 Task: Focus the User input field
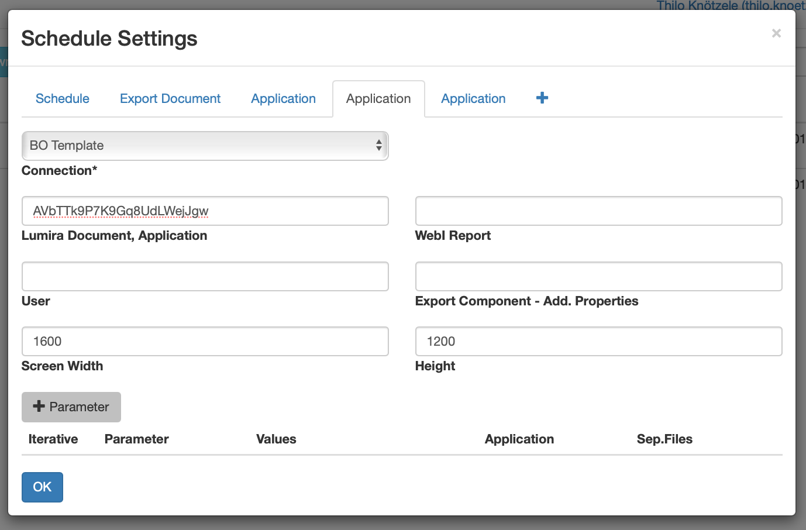(205, 276)
